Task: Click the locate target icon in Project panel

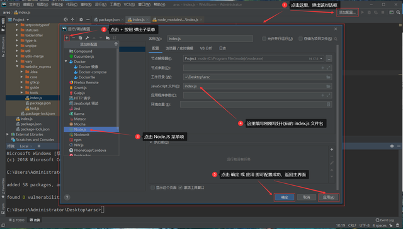Action: tap(65, 19)
